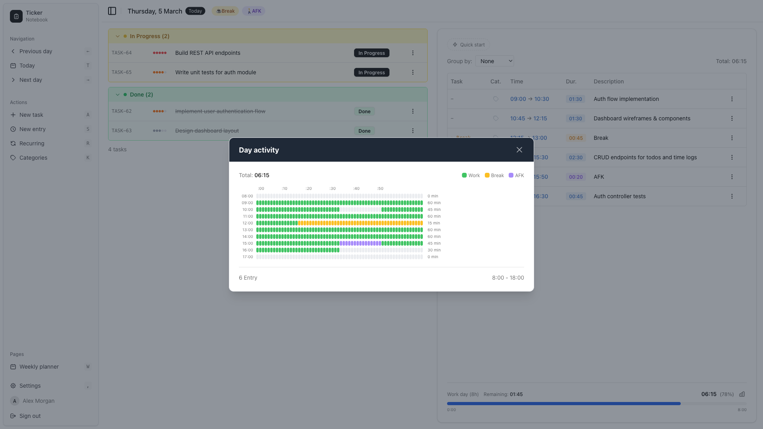
Task: Select the Recurring sync icon in sidebar
Action: (13, 143)
